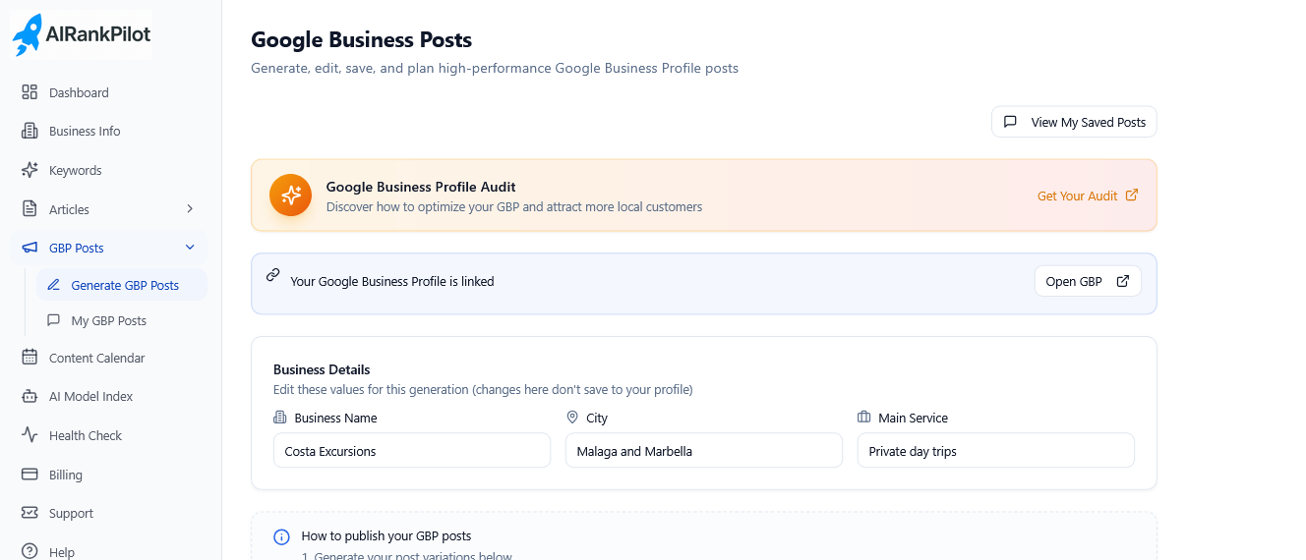This screenshot has width=1306, height=560.
Task: Click the Health Check pulse icon
Action: [x=30, y=435]
